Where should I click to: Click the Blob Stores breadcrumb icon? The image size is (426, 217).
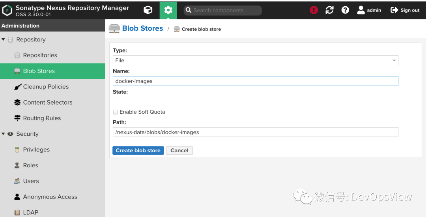click(x=114, y=28)
